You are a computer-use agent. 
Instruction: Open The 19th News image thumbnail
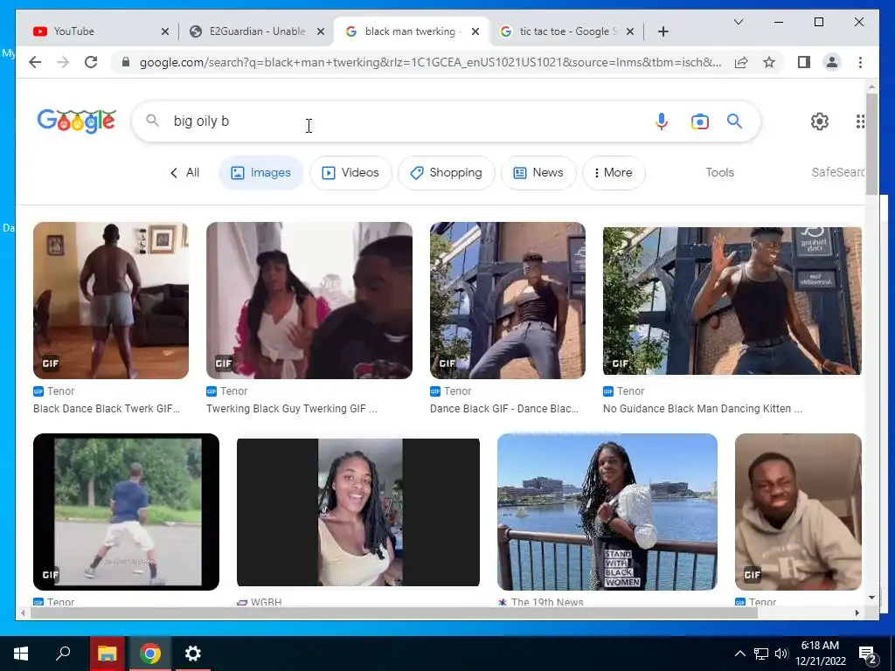[607, 512]
